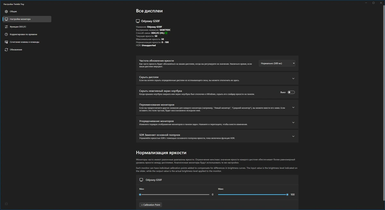
Task: Open Сочетание клавиш и команды page
Action: click(27, 42)
